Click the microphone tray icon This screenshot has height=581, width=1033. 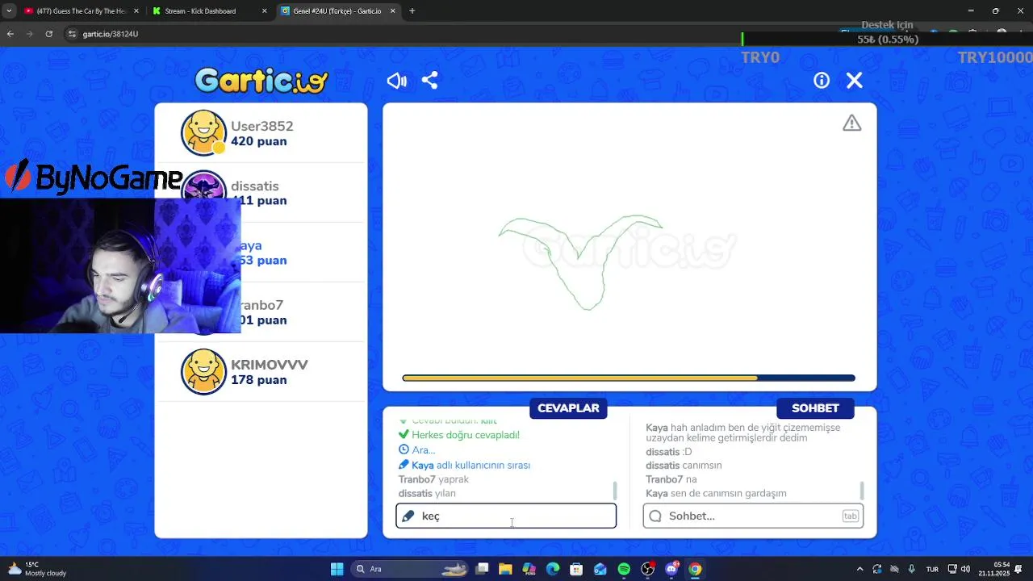[911, 569]
